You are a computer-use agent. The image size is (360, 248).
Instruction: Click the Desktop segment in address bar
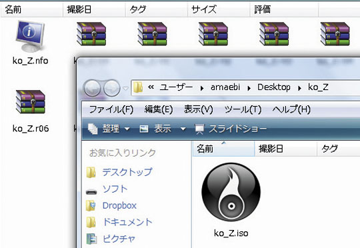click(x=274, y=87)
